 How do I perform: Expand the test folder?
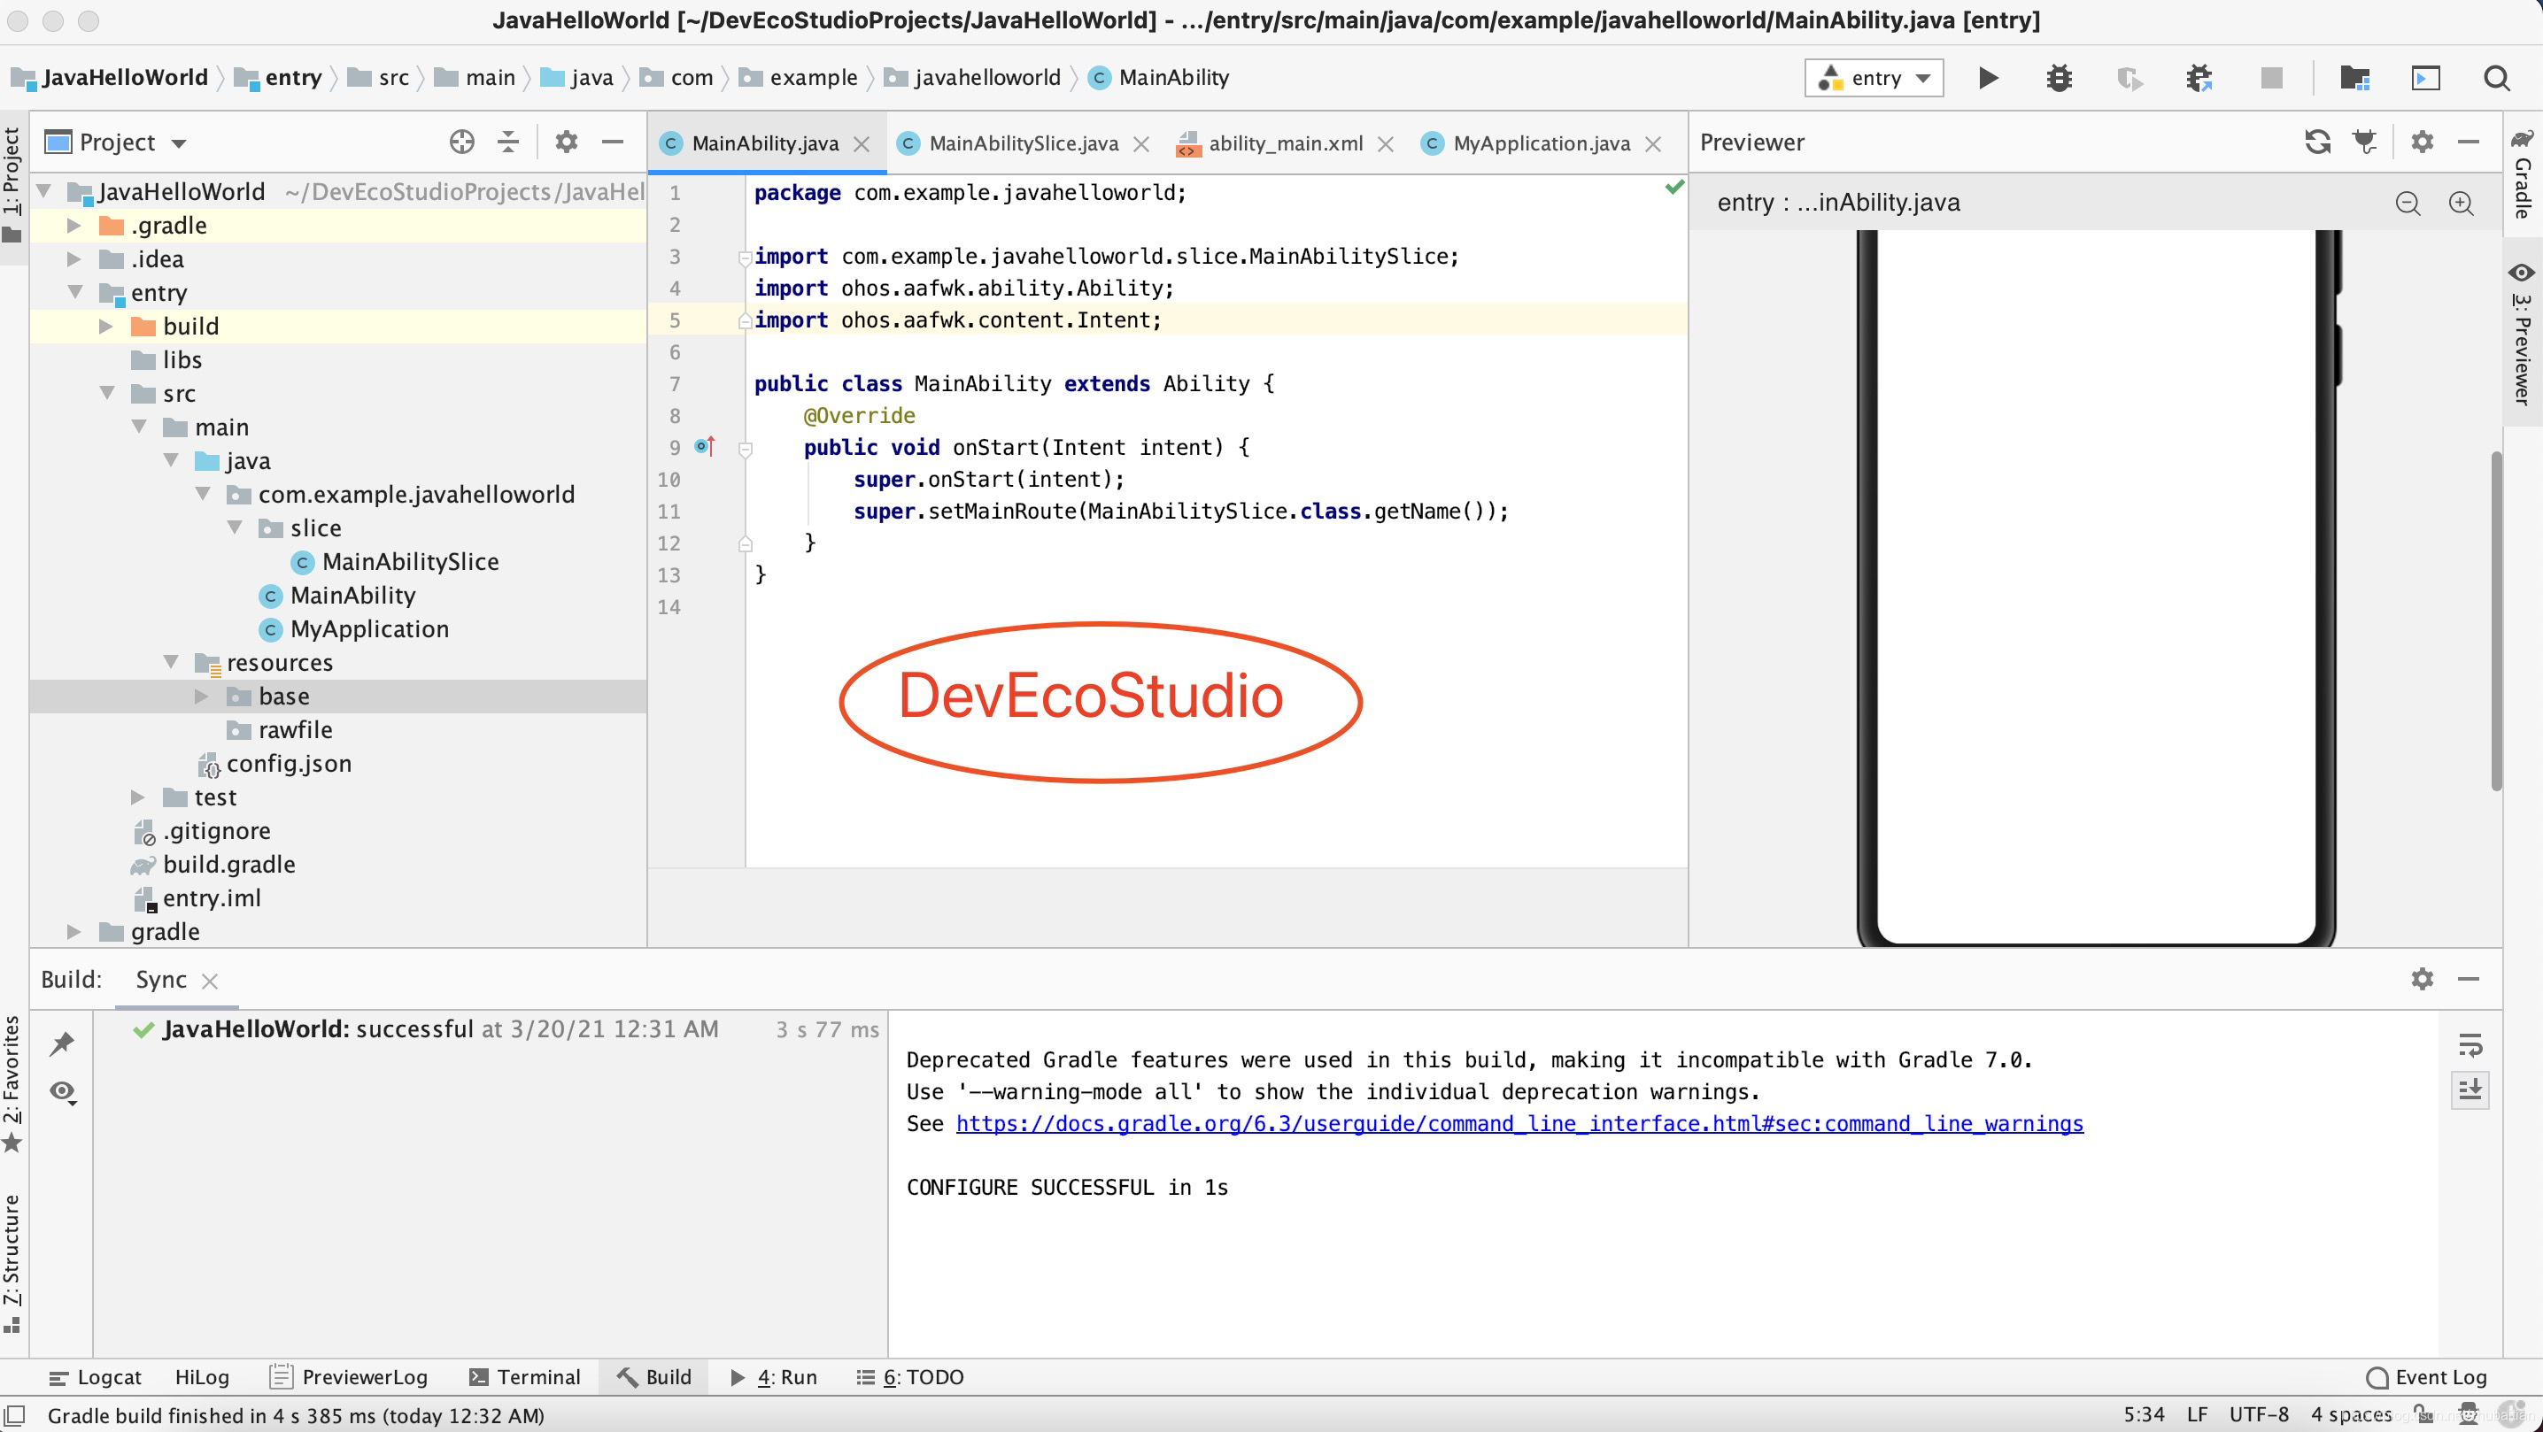click(138, 797)
